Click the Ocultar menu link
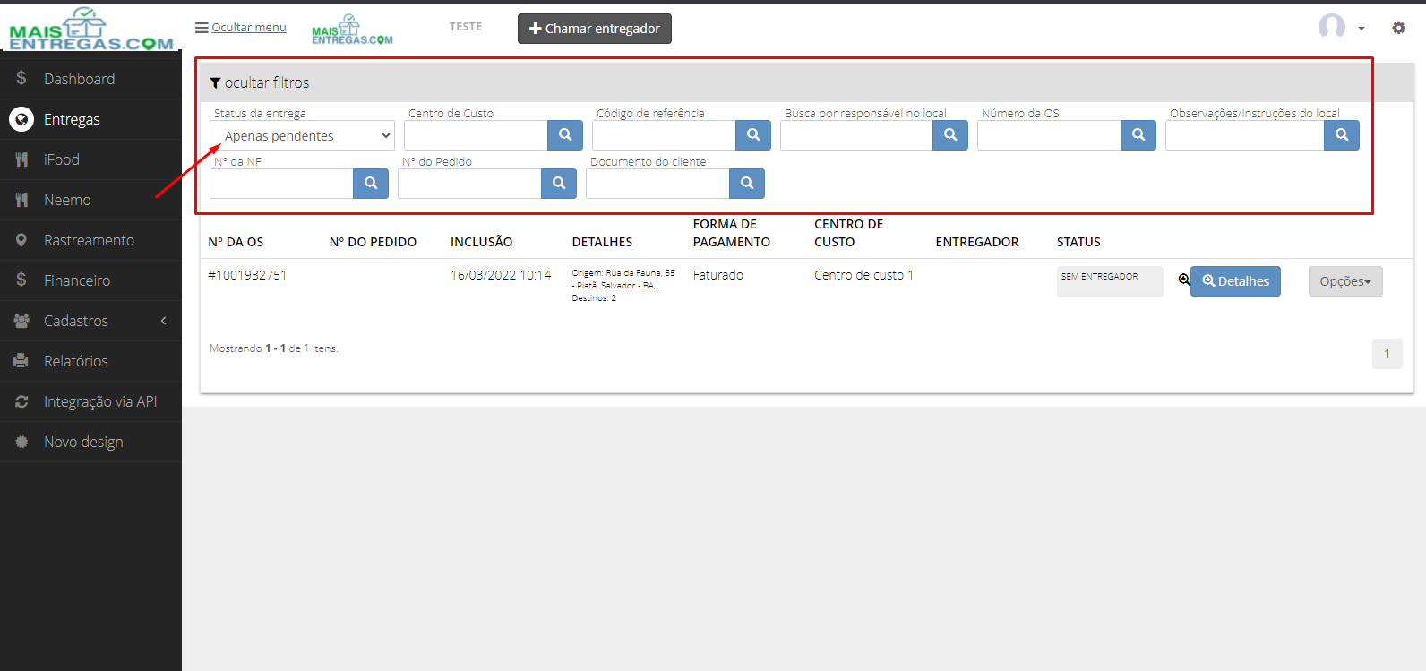 click(249, 28)
